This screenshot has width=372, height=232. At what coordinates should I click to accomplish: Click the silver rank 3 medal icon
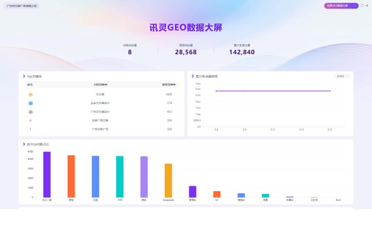click(31, 112)
